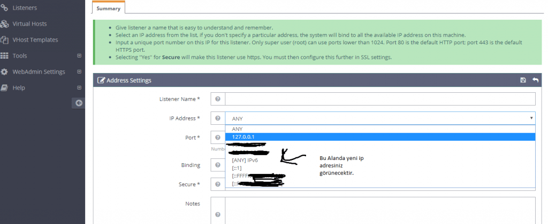Screen dimensions: 548x224
Task: Click the help icon beside Binding
Action: 218,165
